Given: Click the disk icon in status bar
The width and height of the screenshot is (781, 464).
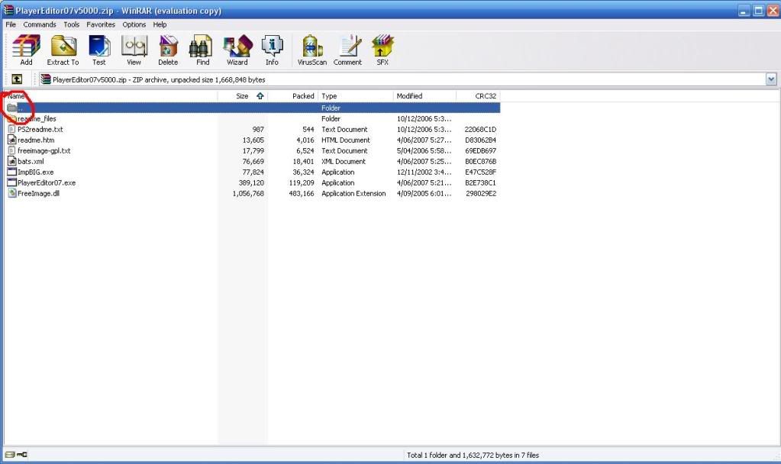Looking at the screenshot, I should [x=9, y=455].
